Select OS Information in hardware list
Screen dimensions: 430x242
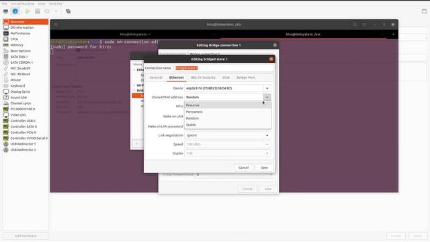point(26,28)
